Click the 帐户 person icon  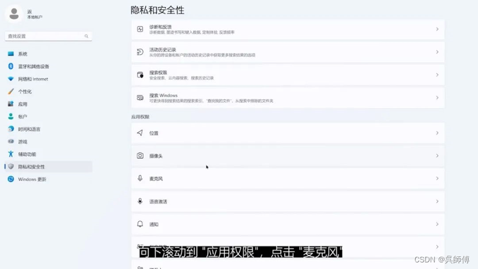(10, 116)
